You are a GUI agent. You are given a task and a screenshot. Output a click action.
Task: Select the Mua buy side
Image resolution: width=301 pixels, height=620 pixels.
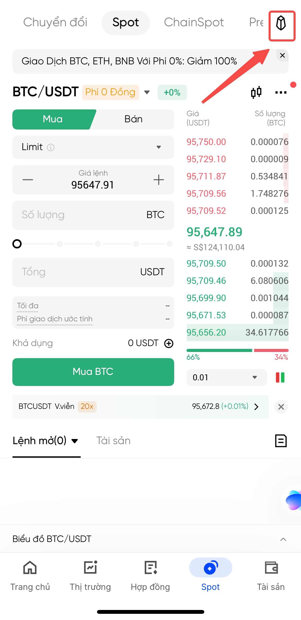click(x=53, y=119)
